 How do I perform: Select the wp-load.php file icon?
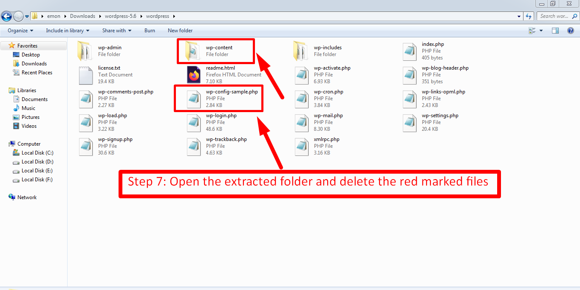click(86, 123)
